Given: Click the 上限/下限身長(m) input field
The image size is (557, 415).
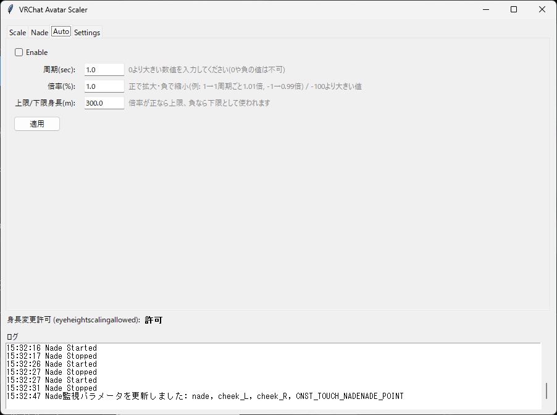Looking at the screenshot, I should 104,103.
